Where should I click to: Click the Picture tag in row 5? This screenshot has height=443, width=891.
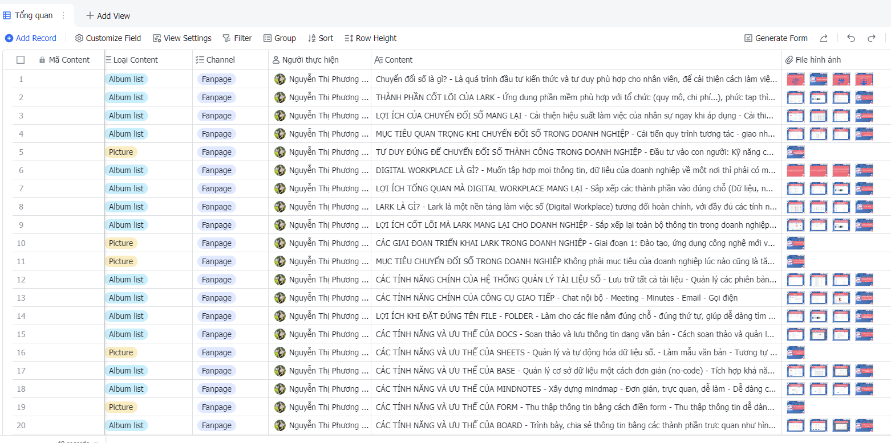coord(121,152)
